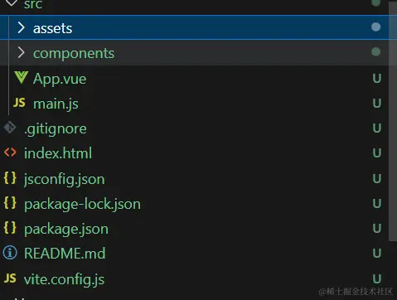The height and width of the screenshot is (300, 397).
Task: Open the main.js file
Action: coord(56,104)
